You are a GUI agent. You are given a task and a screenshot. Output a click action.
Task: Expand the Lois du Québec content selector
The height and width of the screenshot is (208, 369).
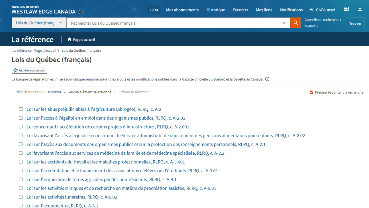pyautogui.click(x=39, y=23)
